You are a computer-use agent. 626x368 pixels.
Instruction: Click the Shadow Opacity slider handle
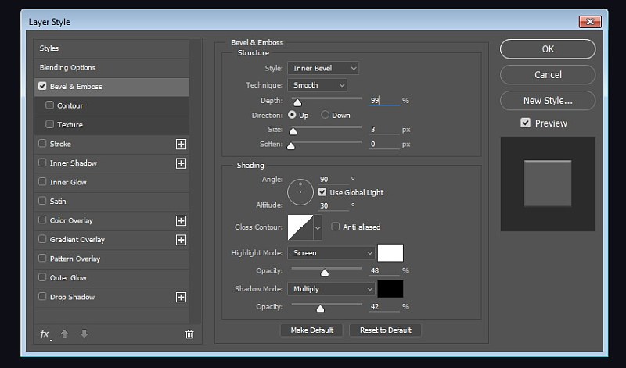[320, 309]
